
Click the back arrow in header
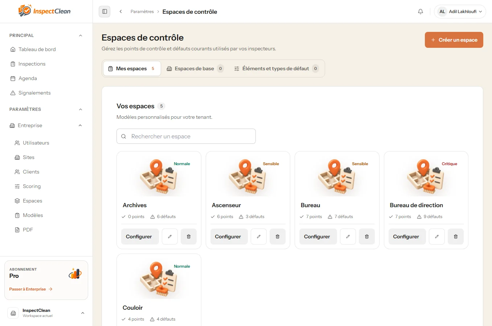tap(121, 12)
